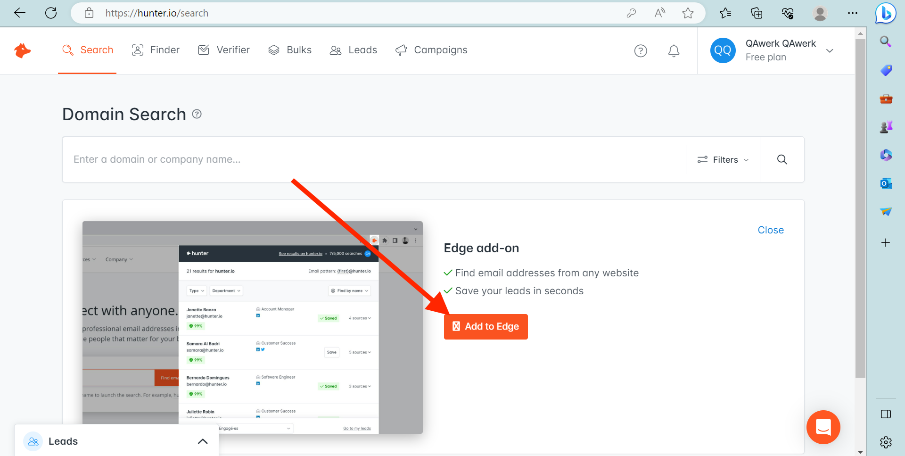Screen dimensions: 905x456
Task: Open the Shopping tag sidebar icon
Action: pyautogui.click(x=886, y=70)
